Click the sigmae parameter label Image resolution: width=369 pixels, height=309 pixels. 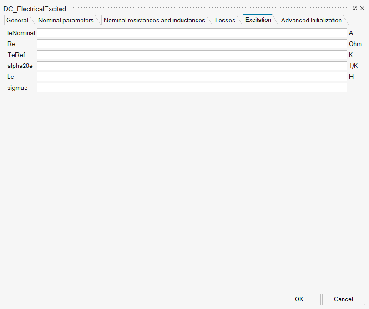click(18, 88)
